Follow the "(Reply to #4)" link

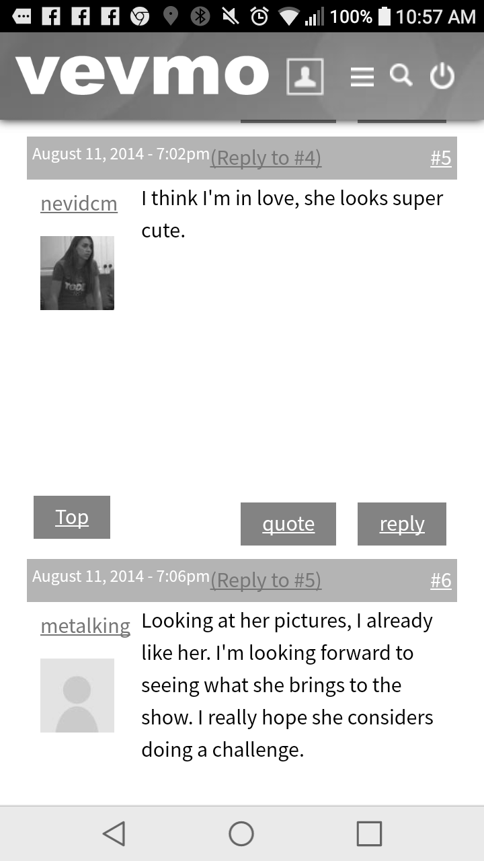pyautogui.click(x=266, y=158)
